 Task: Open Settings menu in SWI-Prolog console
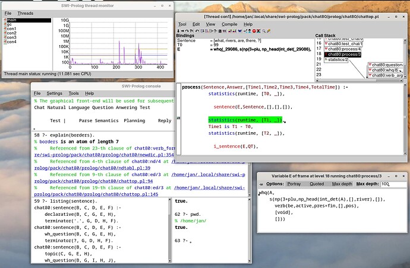(55, 94)
